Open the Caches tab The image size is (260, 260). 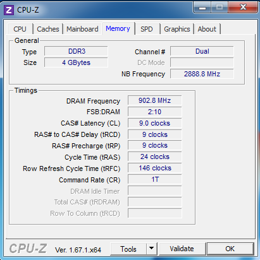click(x=48, y=29)
